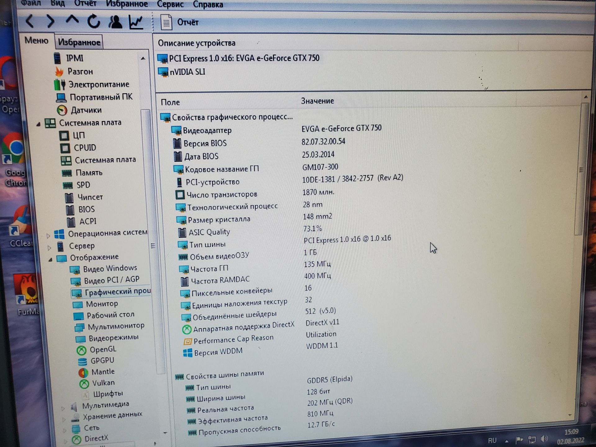Image resolution: width=596 pixels, height=447 pixels.
Task: Open the GPGPU tree item
Action: [x=96, y=361]
